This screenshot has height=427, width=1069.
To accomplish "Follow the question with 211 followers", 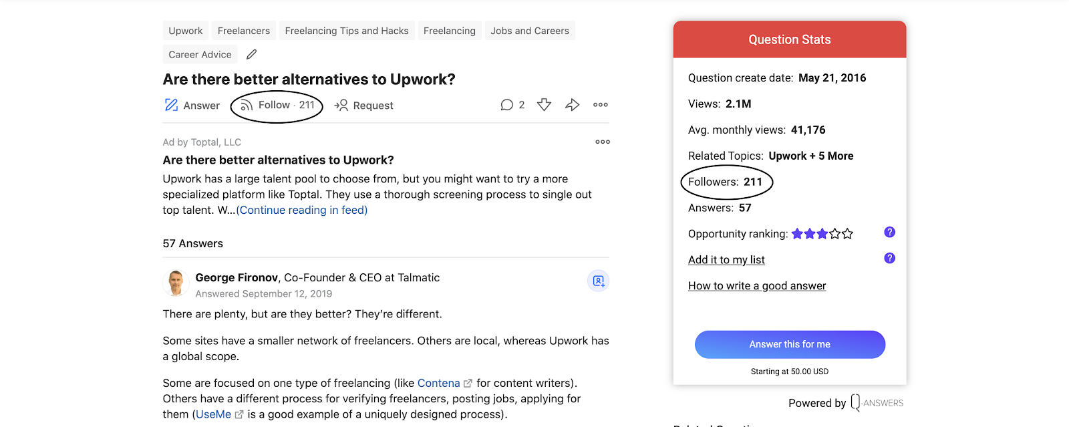I will point(277,105).
